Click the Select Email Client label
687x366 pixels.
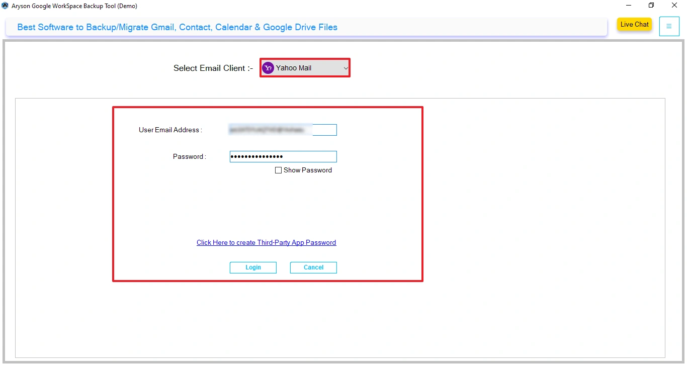(212, 68)
